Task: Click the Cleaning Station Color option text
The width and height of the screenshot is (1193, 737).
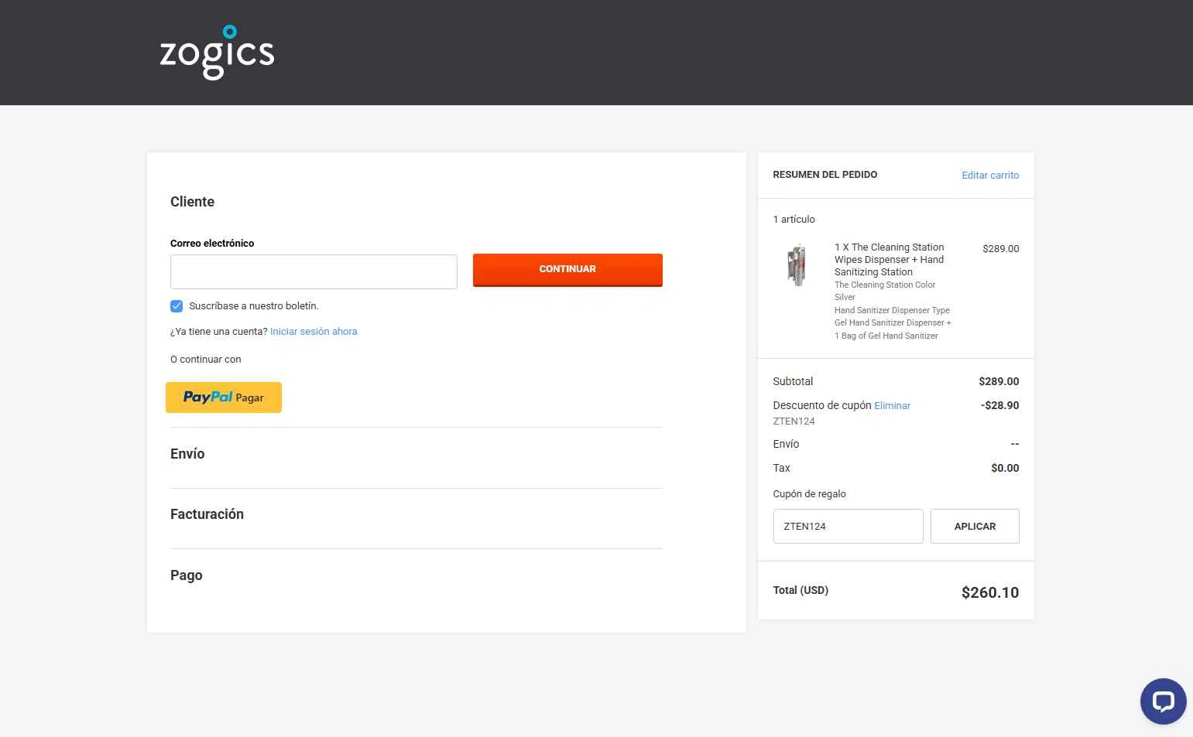Action: click(x=885, y=285)
